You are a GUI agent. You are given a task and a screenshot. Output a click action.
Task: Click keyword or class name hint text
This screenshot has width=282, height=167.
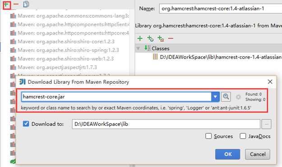tap(136, 108)
